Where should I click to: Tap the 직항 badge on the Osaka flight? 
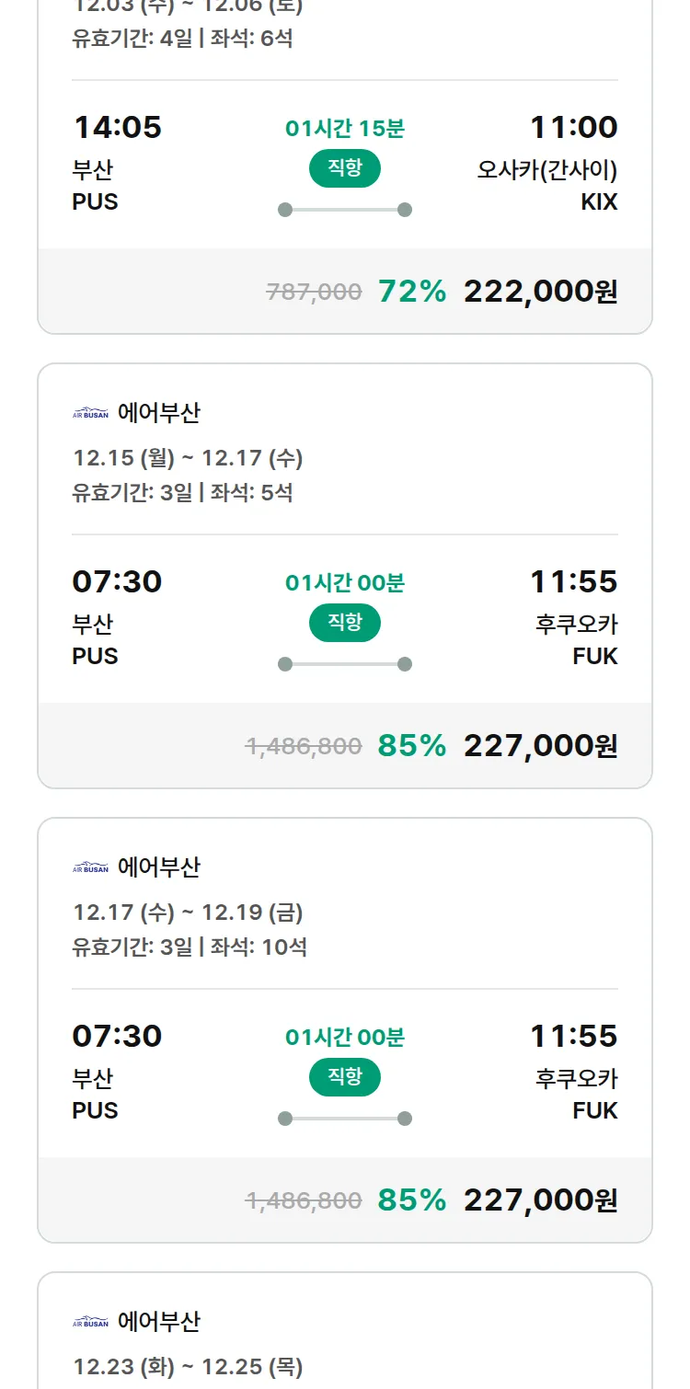tap(345, 168)
